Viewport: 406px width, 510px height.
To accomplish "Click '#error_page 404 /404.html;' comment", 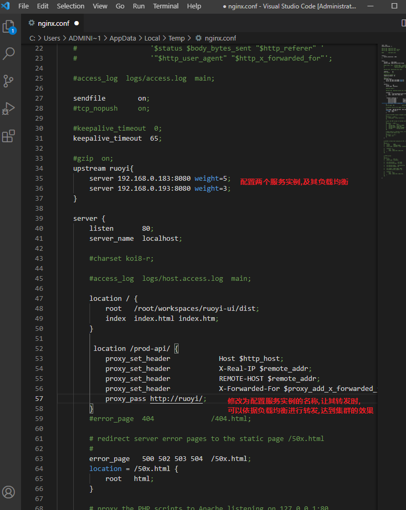I will (x=170, y=419).
